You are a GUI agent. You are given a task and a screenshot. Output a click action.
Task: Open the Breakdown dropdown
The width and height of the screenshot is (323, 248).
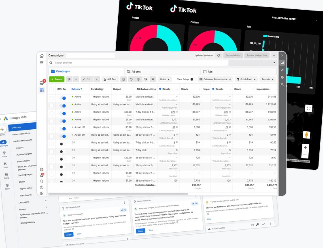point(246,79)
